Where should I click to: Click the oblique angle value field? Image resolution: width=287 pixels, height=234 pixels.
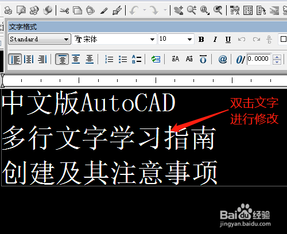pyautogui.click(x=259, y=59)
